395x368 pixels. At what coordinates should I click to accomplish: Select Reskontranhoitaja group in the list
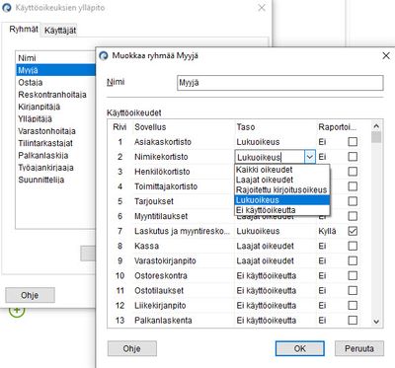point(55,95)
